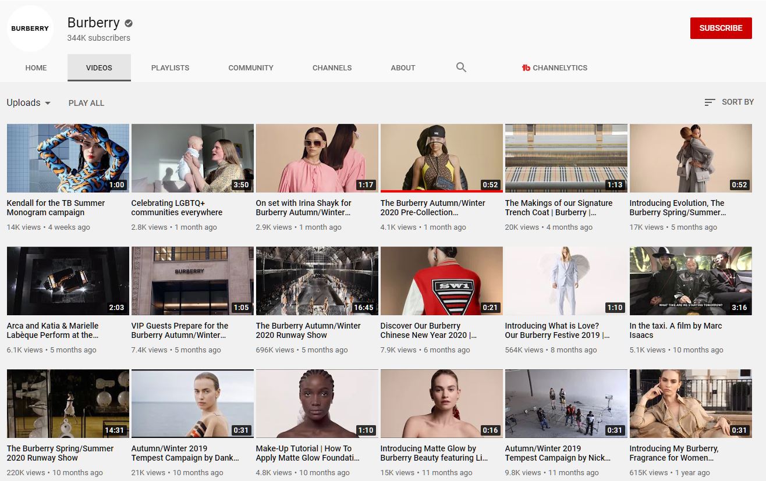The width and height of the screenshot is (766, 481).
Task: Click the Sort By lines icon
Action: (710, 102)
